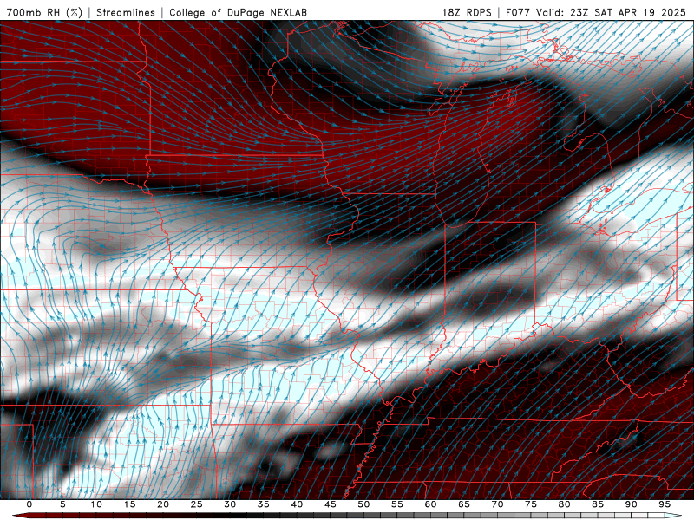
Task: Select the '55' label on color bar
Action: pyautogui.click(x=397, y=504)
